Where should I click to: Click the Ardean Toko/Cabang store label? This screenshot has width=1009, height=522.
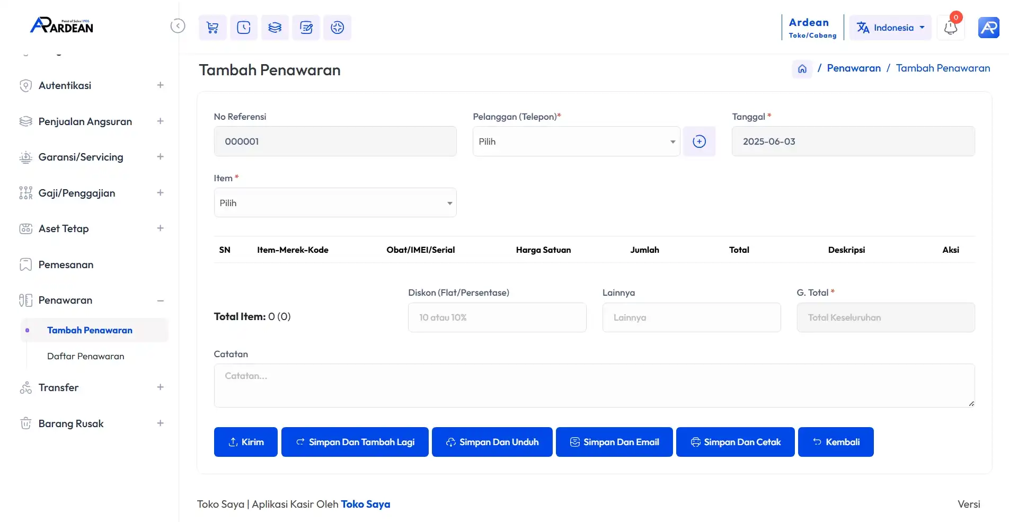pos(812,28)
